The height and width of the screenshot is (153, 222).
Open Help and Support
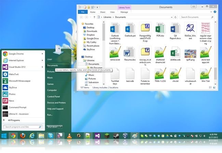click(55, 109)
